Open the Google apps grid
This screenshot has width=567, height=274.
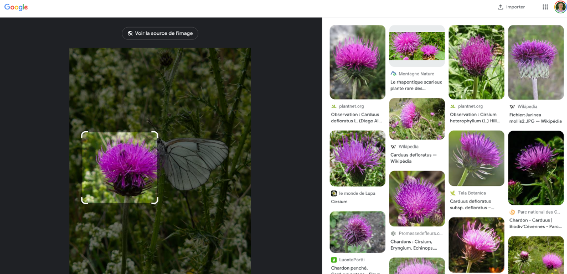[545, 7]
